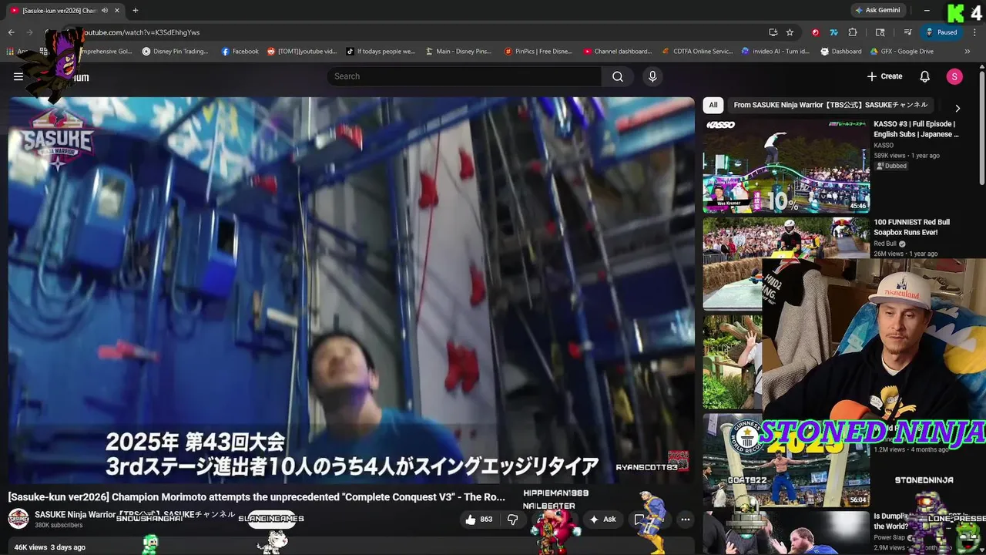Image resolution: width=986 pixels, height=555 pixels.
Task: Select the From SASUKE Ninja Warrior chip
Action: pos(830,105)
